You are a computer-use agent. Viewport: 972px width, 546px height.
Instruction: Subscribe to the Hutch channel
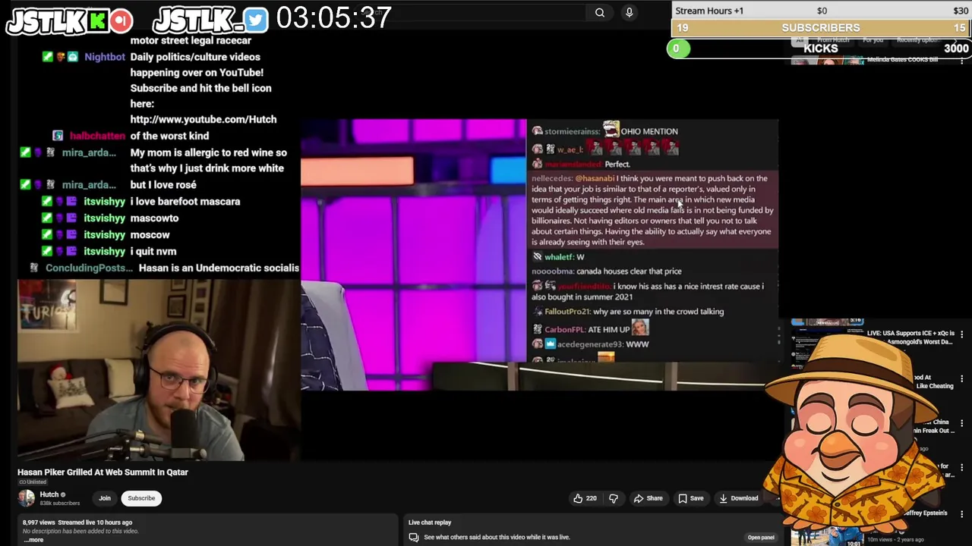click(x=141, y=498)
